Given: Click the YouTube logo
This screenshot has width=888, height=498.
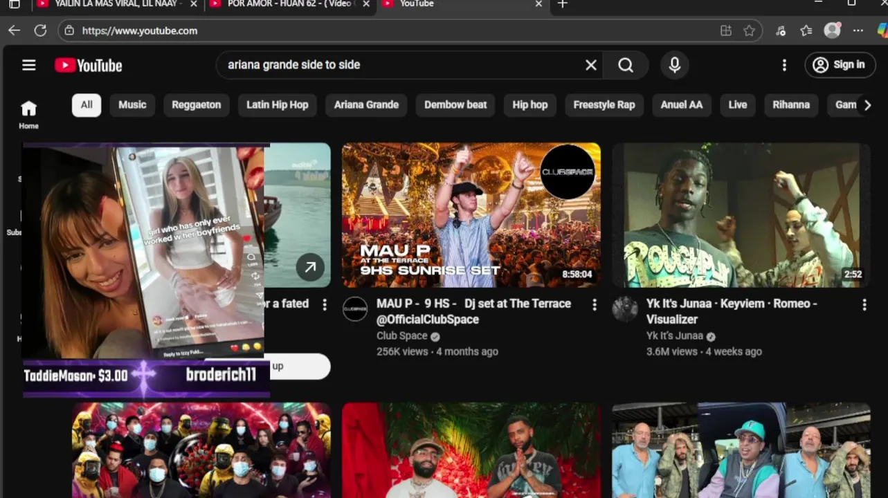Looking at the screenshot, I should tap(89, 65).
